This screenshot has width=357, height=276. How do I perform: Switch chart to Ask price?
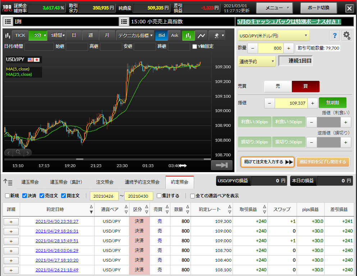(174, 36)
